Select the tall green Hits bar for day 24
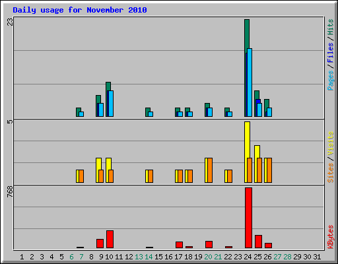 click(247, 35)
